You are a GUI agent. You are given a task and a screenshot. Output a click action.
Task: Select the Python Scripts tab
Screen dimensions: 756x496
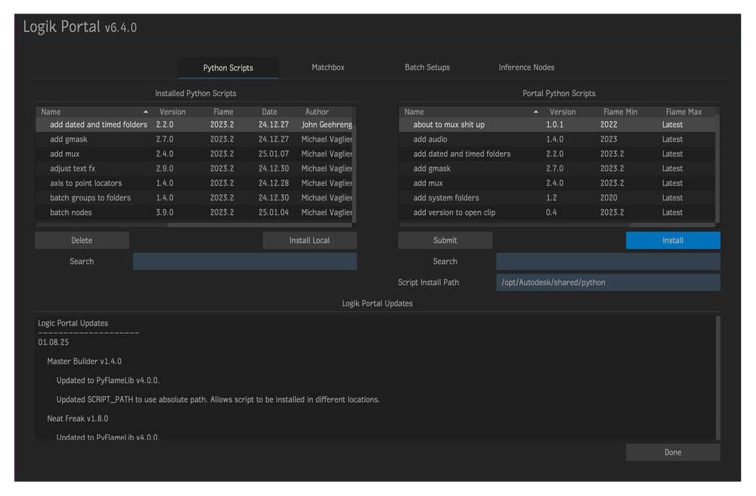point(228,67)
